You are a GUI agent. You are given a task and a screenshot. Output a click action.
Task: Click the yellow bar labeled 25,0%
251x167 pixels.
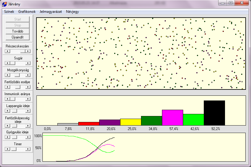pos(131,122)
